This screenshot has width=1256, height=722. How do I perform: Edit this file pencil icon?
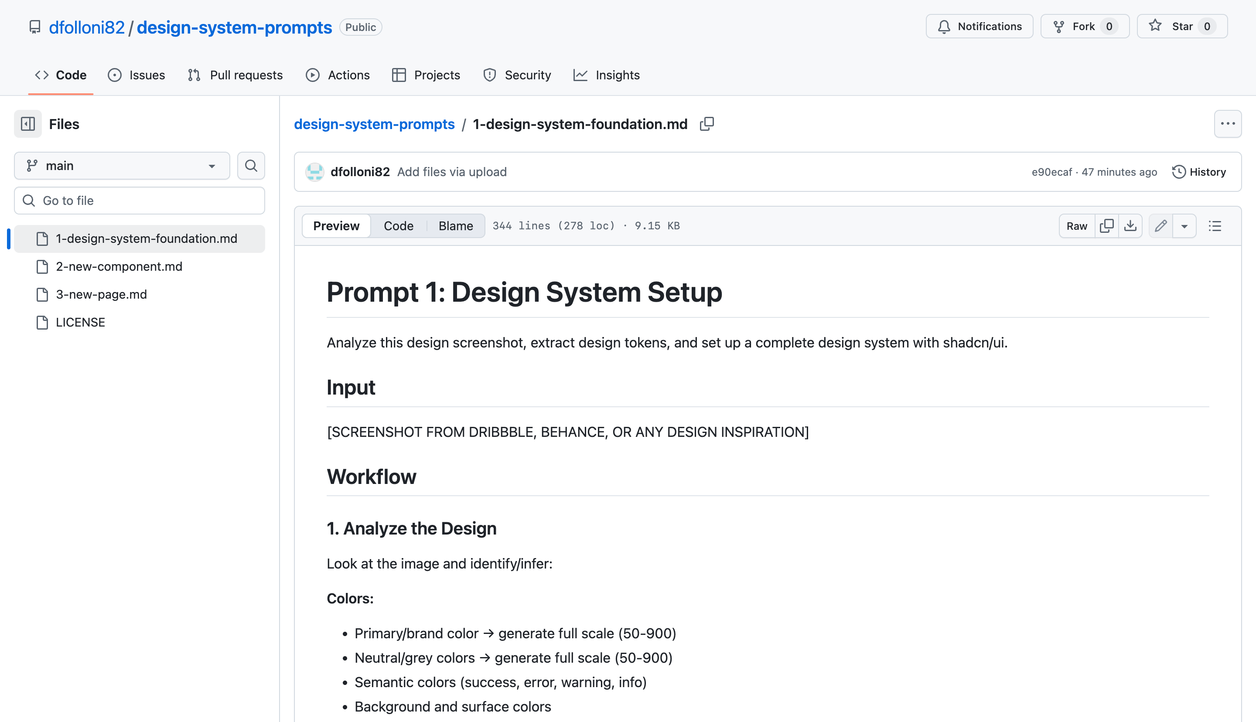tap(1160, 226)
